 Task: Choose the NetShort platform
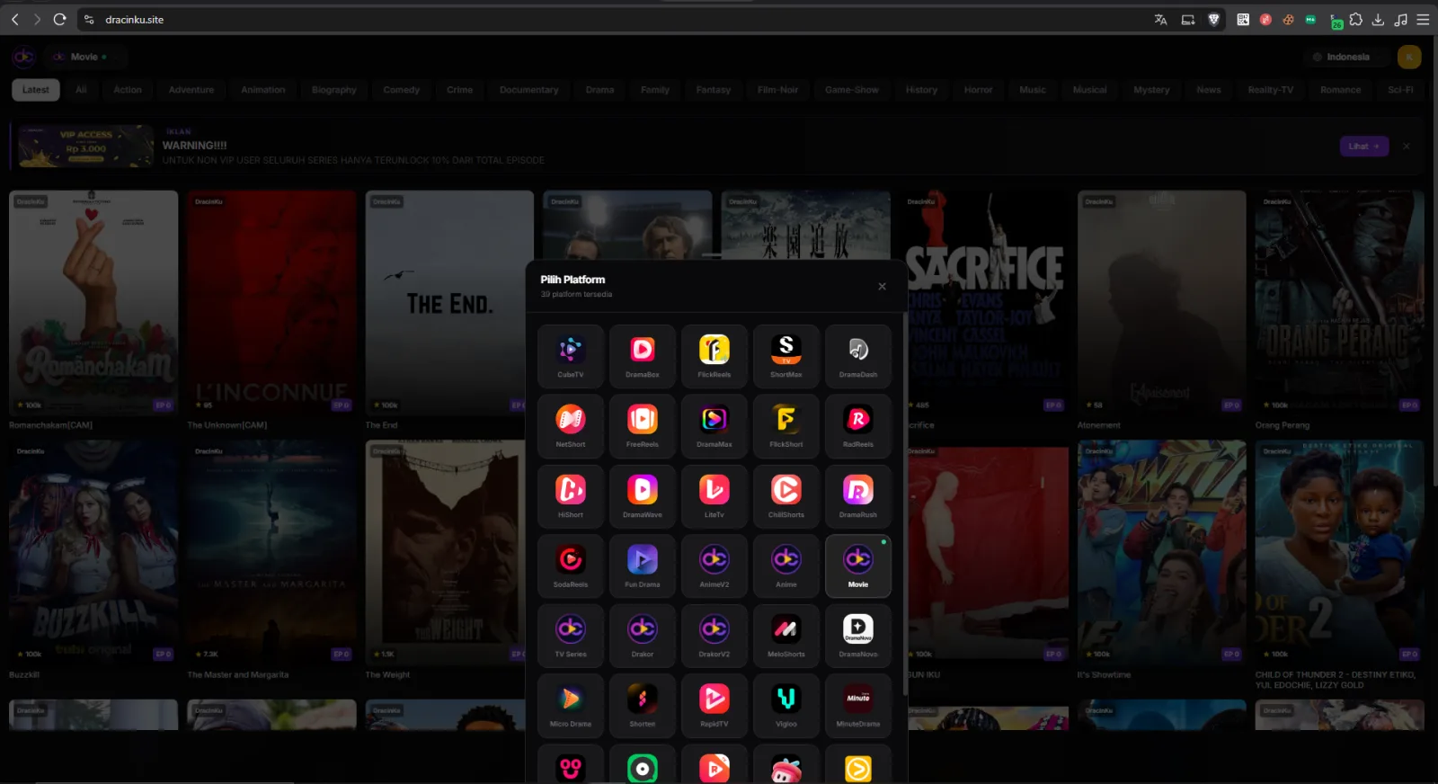point(571,426)
